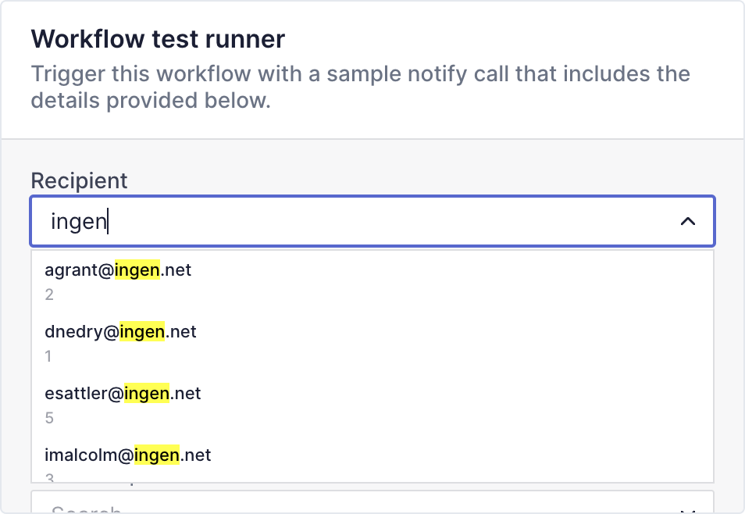Image resolution: width=745 pixels, height=514 pixels.
Task: Click the Recipient field label
Action: pos(79,180)
